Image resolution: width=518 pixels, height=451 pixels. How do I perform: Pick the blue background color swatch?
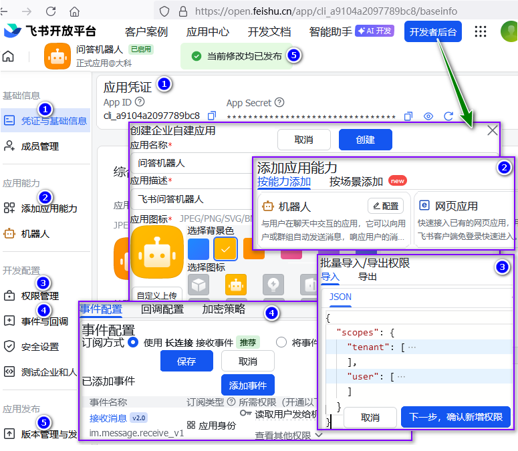[199, 249]
